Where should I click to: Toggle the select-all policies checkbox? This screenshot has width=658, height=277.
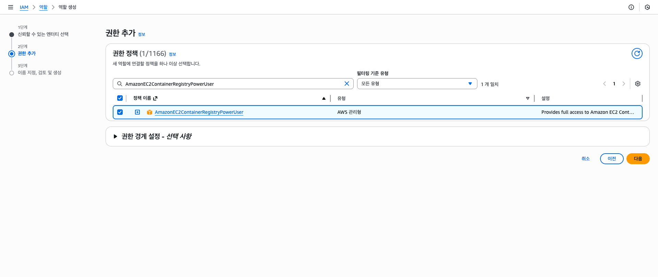coord(120,98)
